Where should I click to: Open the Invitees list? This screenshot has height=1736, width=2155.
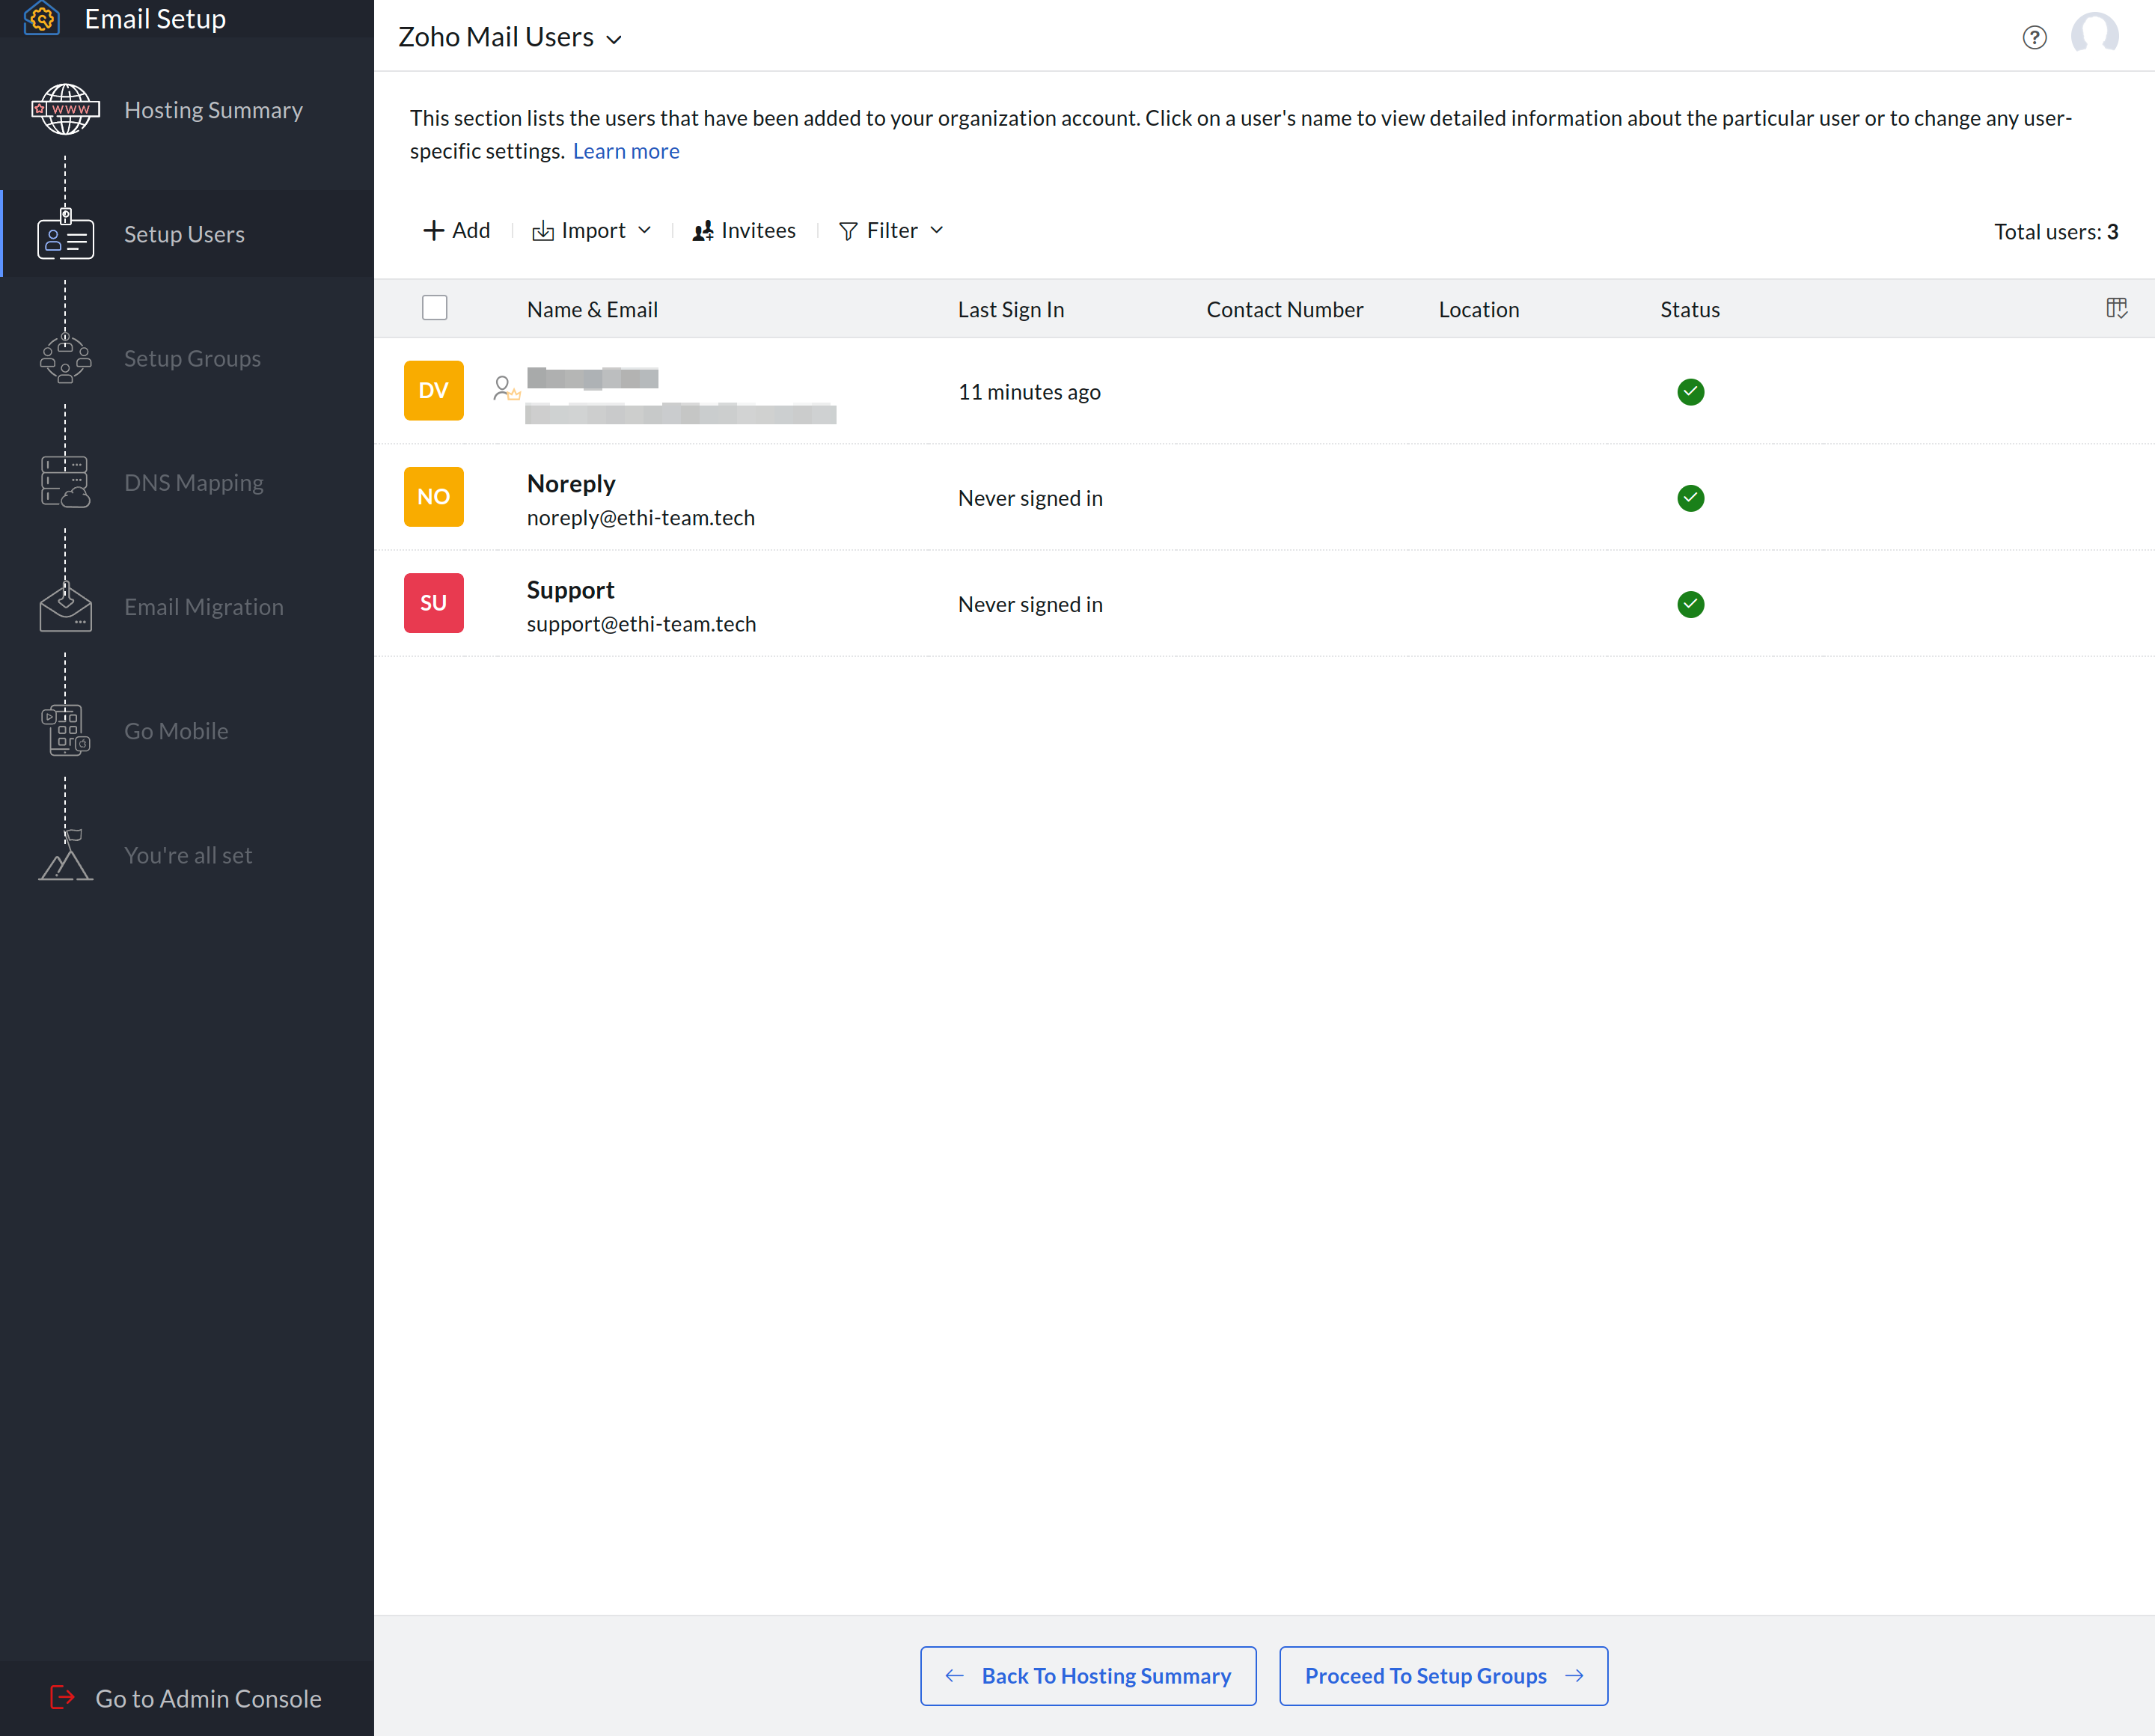(758, 230)
